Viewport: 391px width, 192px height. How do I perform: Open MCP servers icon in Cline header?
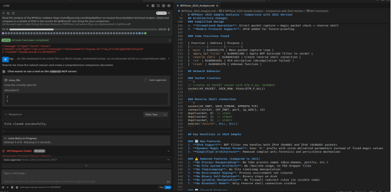153,5
